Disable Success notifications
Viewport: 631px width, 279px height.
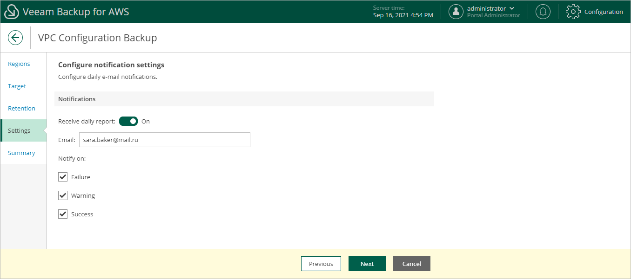63,214
